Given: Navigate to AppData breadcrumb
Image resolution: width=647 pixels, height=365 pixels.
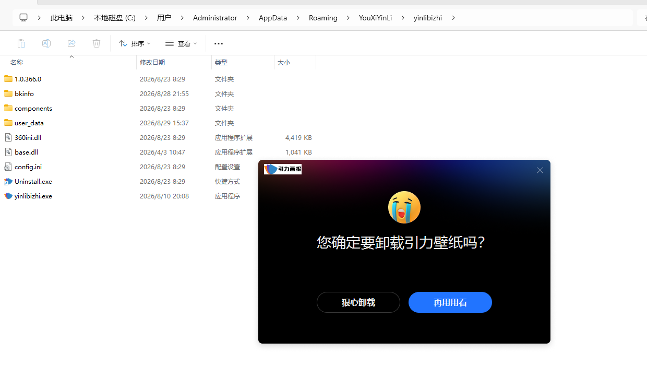Looking at the screenshot, I should 273,18.
